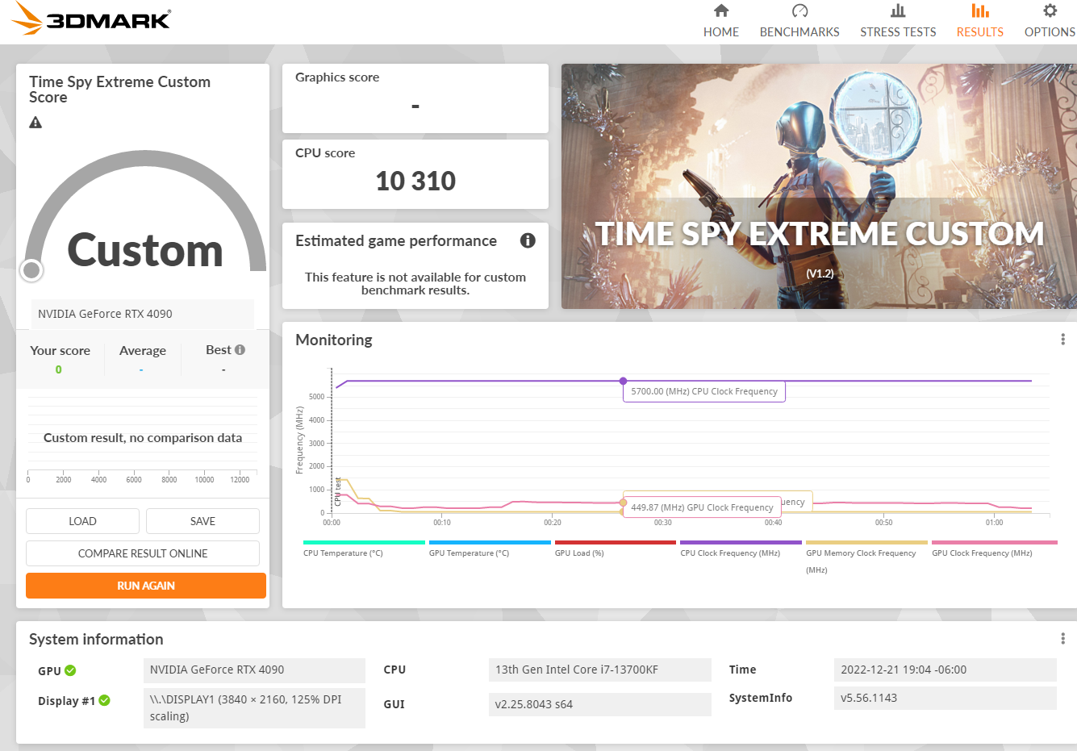
Task: Open the Monitoring panel three-dot menu
Action: (1062, 340)
